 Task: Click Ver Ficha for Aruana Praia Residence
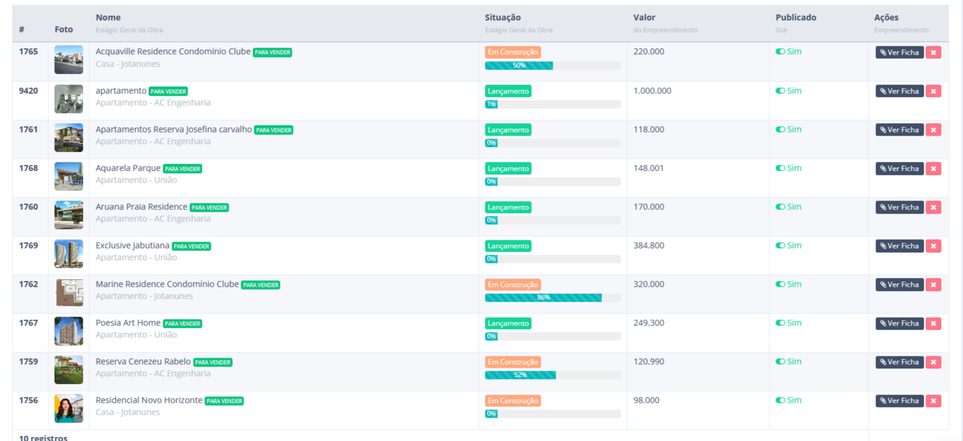click(899, 208)
